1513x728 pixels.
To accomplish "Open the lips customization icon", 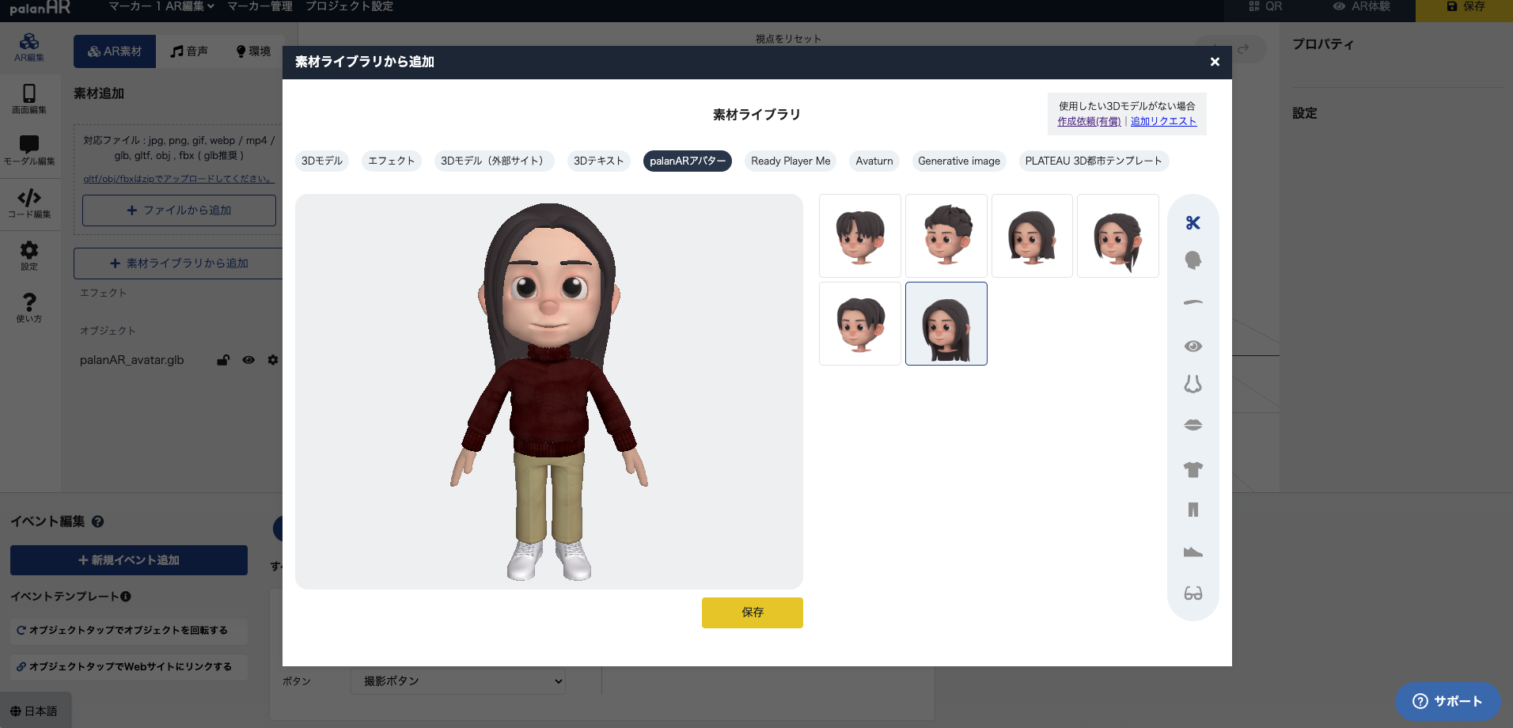I will (x=1193, y=424).
